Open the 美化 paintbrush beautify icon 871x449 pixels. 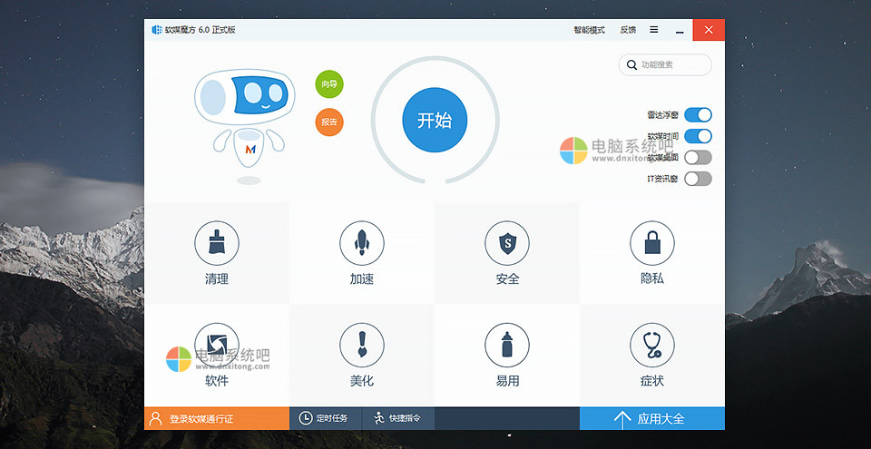362,345
